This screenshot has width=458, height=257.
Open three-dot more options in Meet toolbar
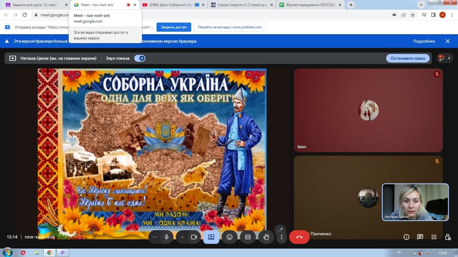[282, 237]
